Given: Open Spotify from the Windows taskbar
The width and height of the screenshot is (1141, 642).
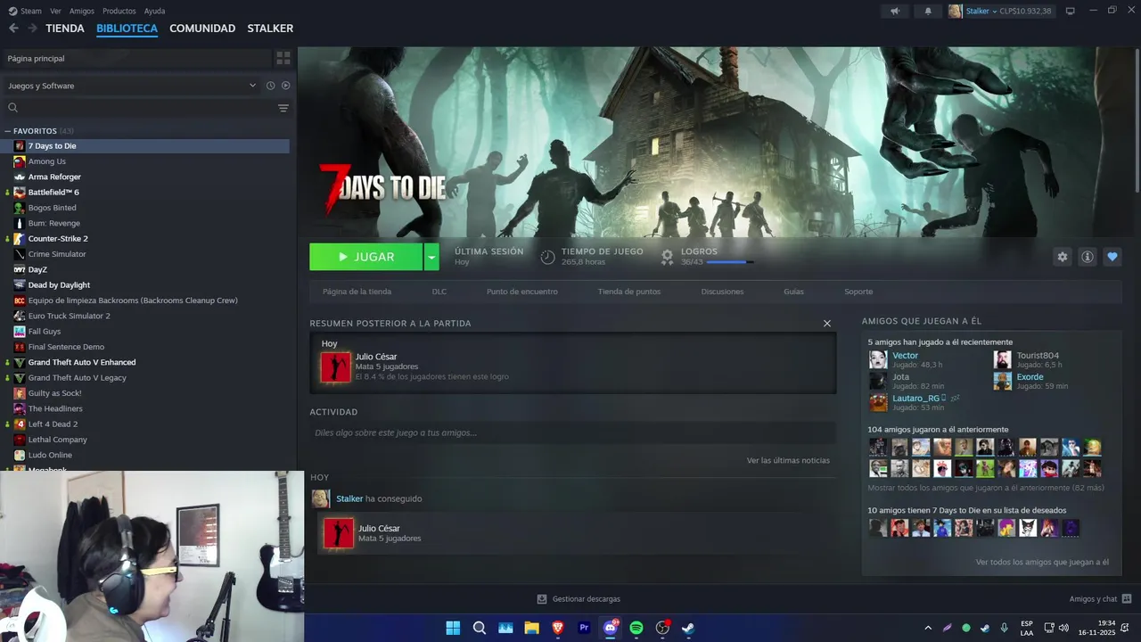Looking at the screenshot, I should point(636,628).
